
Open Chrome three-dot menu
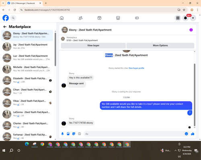click(197, 10)
